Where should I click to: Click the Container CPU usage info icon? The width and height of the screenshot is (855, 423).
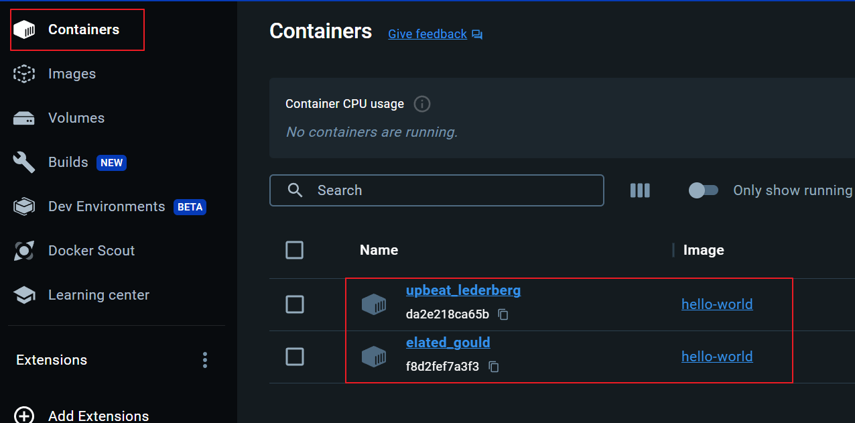tap(421, 104)
